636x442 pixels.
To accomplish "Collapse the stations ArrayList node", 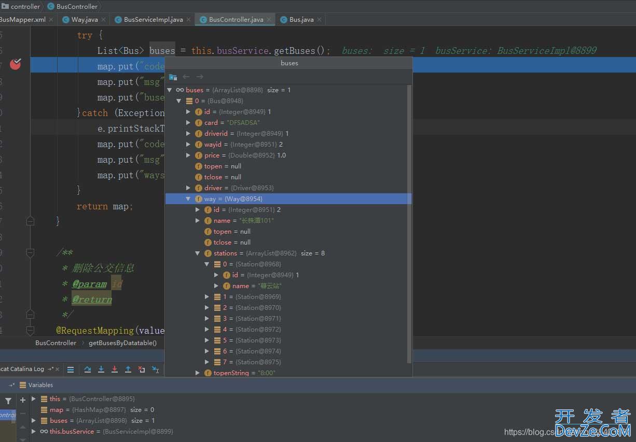I will (198, 253).
